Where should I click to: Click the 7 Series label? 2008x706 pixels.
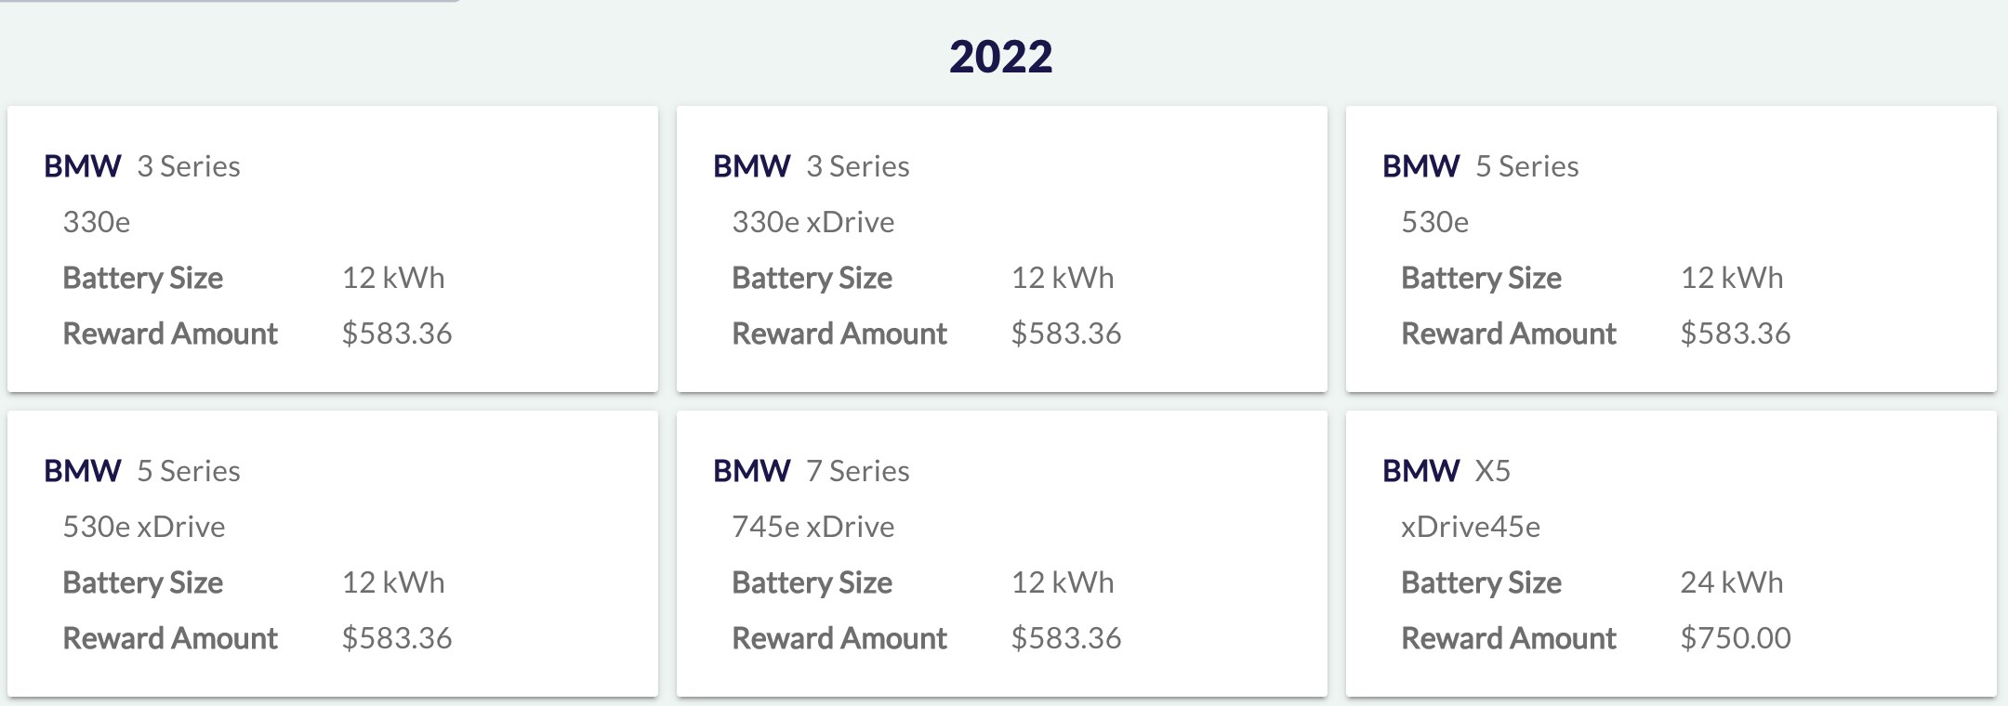point(857,471)
